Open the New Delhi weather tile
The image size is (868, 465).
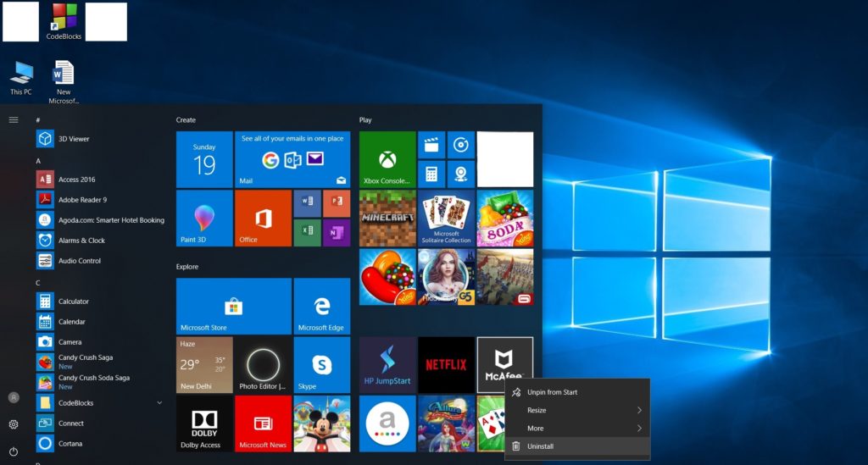[x=204, y=365]
